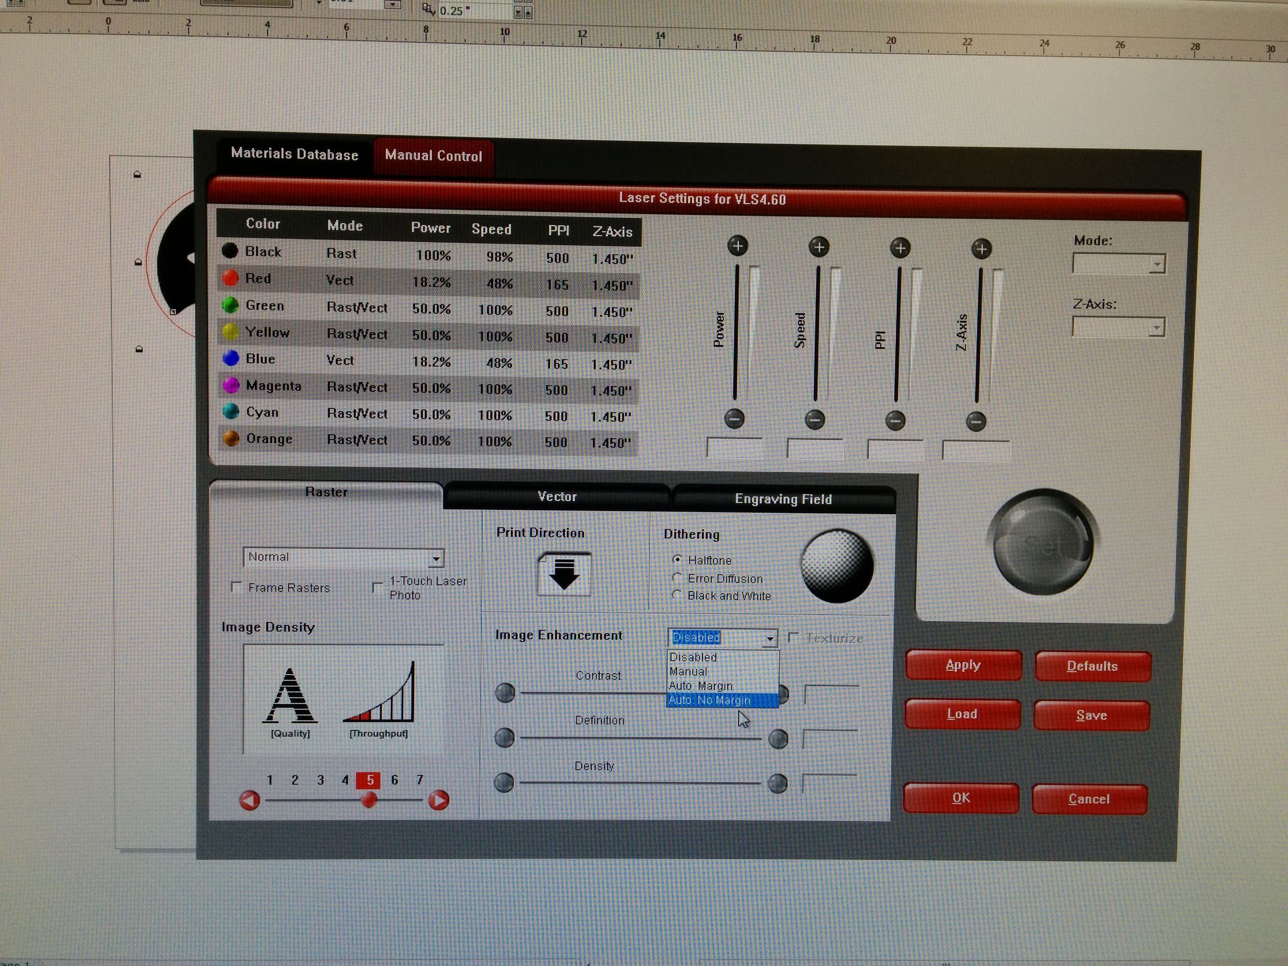Click the Apply button
The height and width of the screenshot is (966, 1288).
(x=963, y=665)
